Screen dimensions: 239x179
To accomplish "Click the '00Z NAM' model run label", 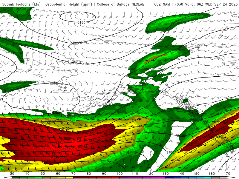I will [162, 4].
